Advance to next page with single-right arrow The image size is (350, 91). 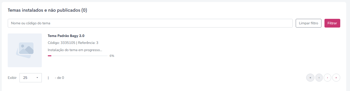click(327, 78)
